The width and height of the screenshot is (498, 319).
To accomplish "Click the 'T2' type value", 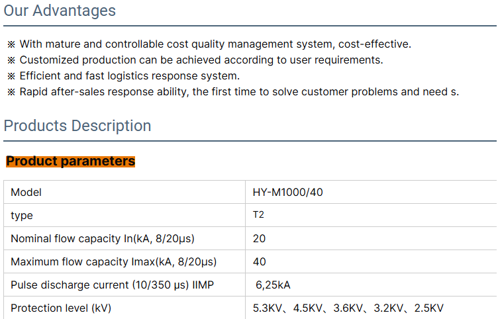I will tap(258, 215).
